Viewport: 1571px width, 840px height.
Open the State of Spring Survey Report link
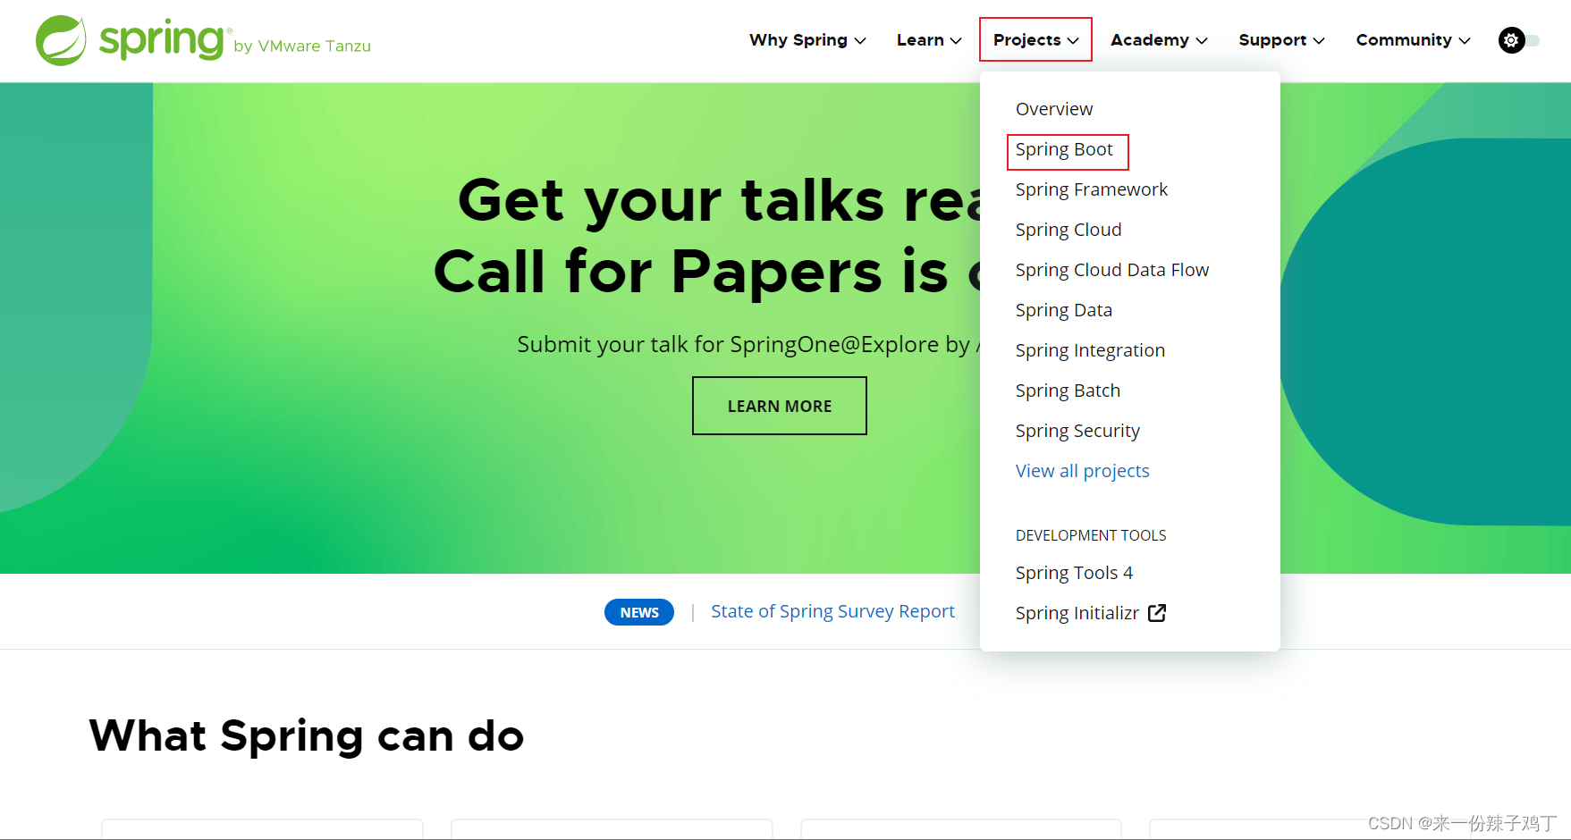tap(832, 611)
